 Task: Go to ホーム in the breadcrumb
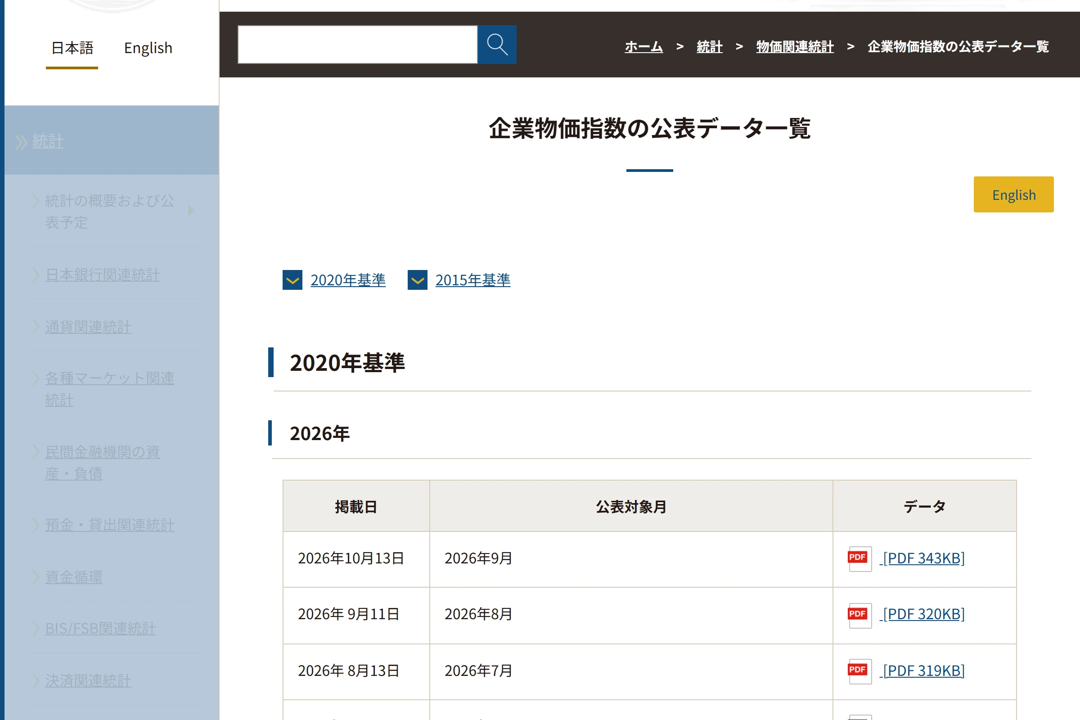click(x=643, y=46)
